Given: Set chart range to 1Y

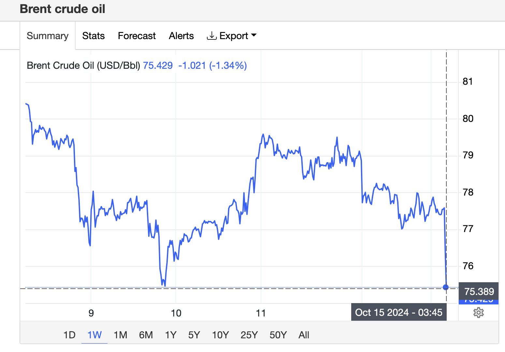Looking at the screenshot, I should point(171,335).
